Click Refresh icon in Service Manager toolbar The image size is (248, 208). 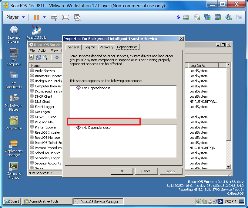[39, 57]
